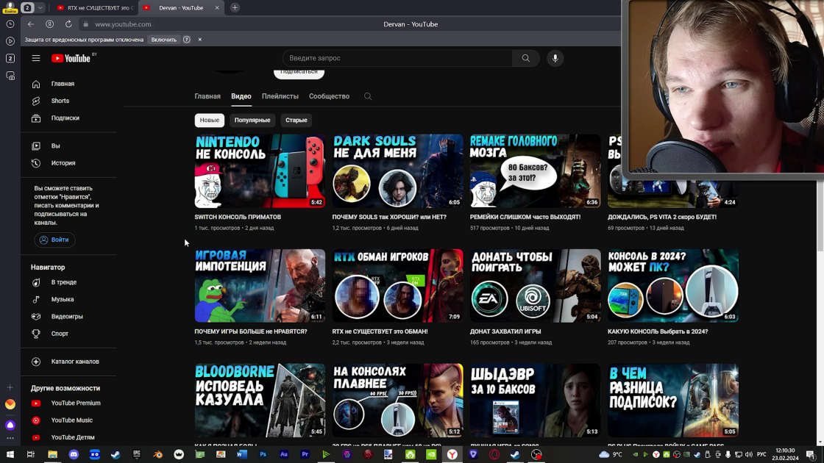Open side panel play icon
The image size is (824, 463).
[10, 41]
